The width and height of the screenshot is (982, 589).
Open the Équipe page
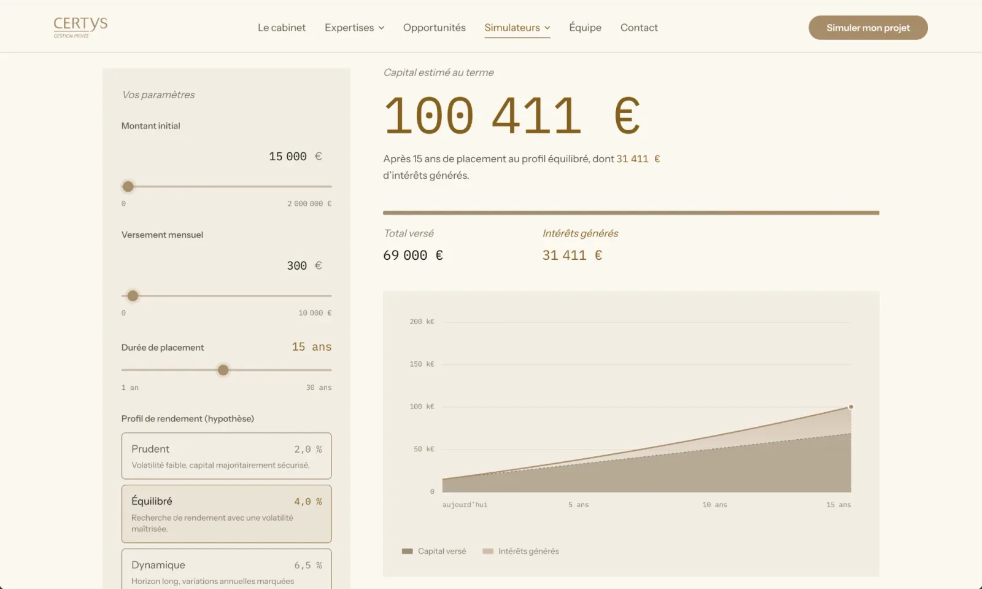click(x=585, y=28)
